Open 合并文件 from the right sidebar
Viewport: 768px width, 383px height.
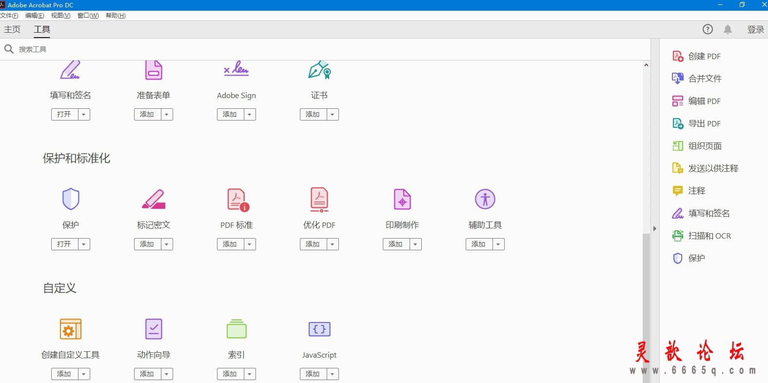tap(697, 79)
